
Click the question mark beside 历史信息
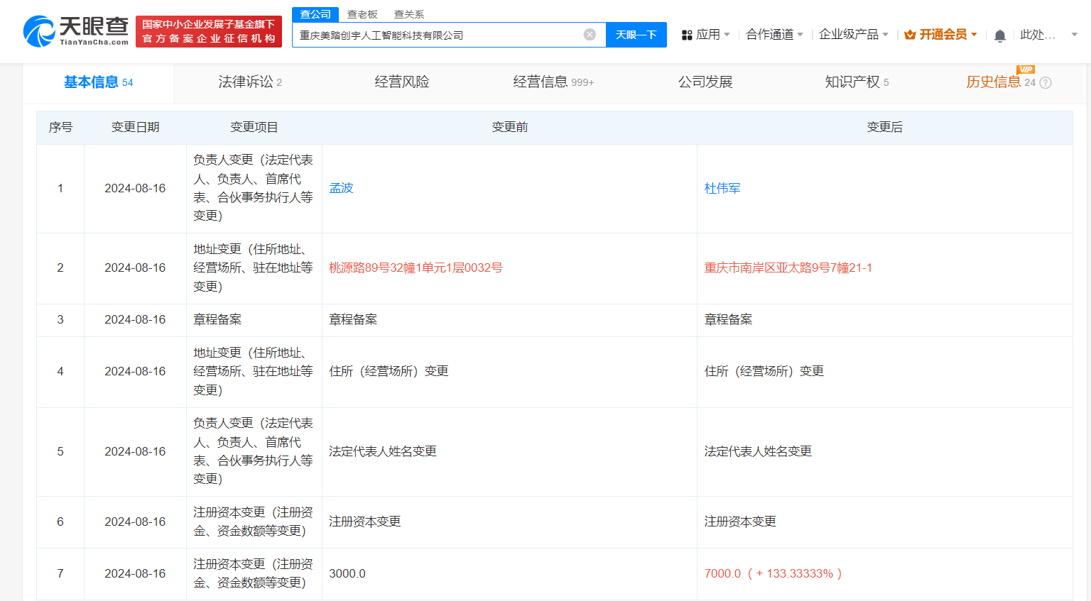pyautogui.click(x=1044, y=82)
